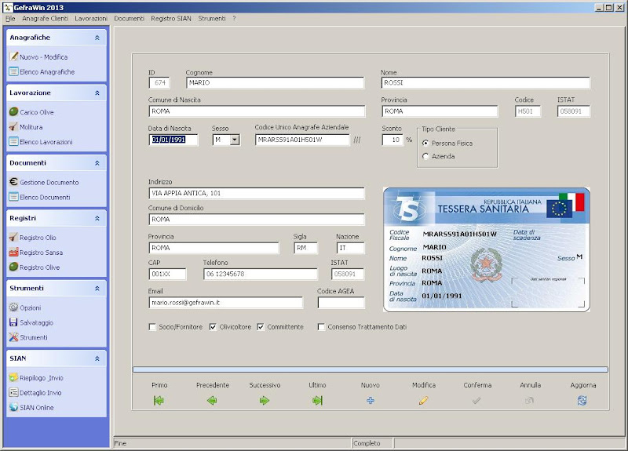The width and height of the screenshot is (628, 451).
Task: Refresh with the Aggiorna icon
Action: pos(582,400)
